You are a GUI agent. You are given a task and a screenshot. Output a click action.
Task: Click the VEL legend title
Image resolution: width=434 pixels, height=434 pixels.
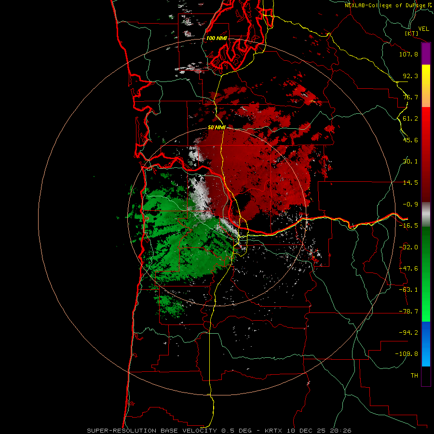pyautogui.click(x=423, y=29)
